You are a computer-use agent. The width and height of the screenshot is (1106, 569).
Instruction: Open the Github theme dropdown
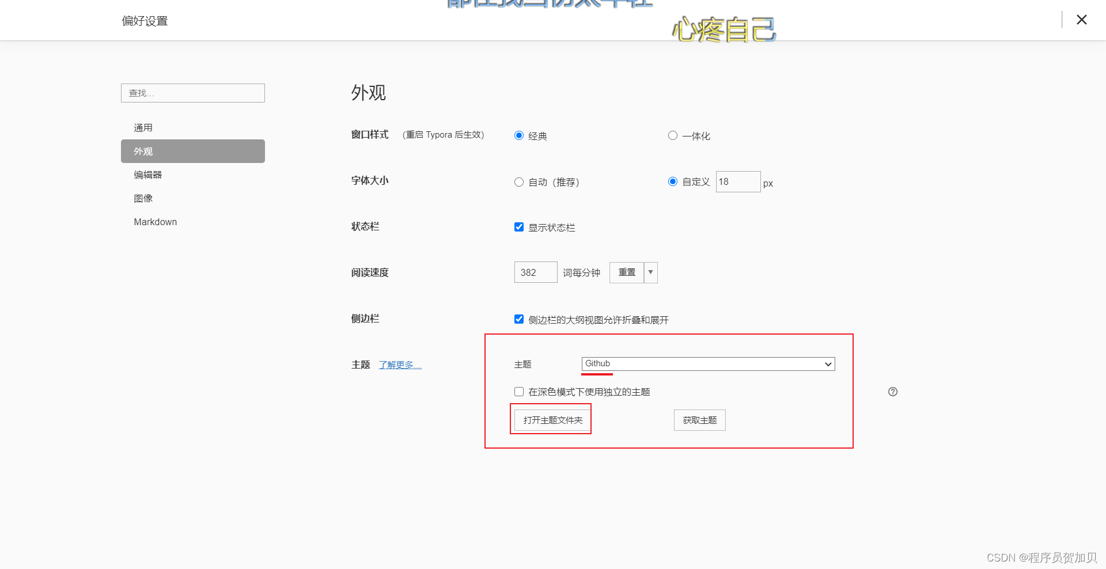pyautogui.click(x=709, y=364)
